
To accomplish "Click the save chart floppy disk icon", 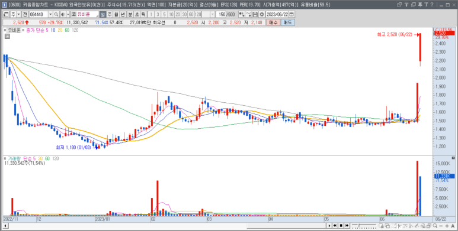I will [x=255, y=14].
